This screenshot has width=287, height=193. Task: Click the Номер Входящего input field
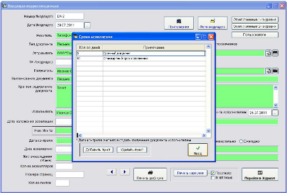click(69, 16)
